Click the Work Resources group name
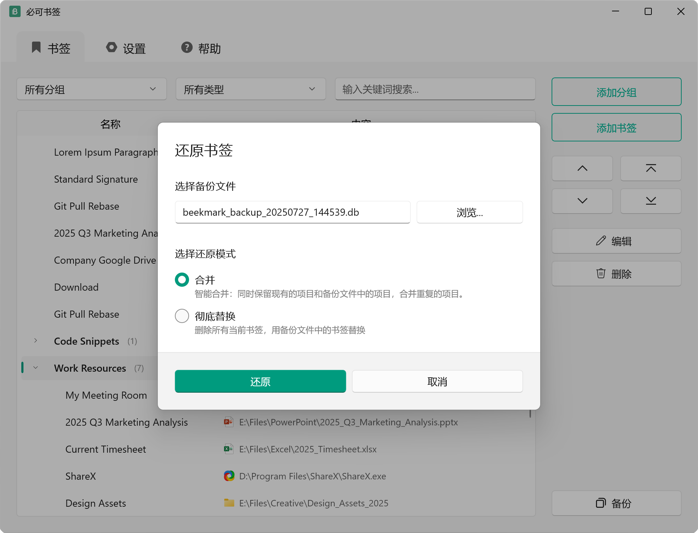The height and width of the screenshot is (533, 698). pyautogui.click(x=90, y=368)
